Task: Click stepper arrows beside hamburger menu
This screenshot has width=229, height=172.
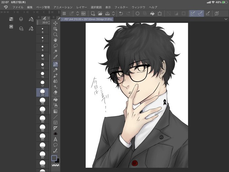Action: pos(77,13)
